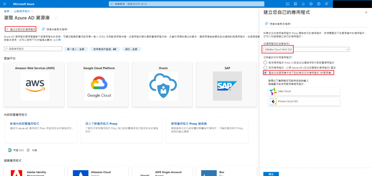Open portal settings gear
The height and width of the screenshot is (176, 372).
pyautogui.click(x=311, y=4)
